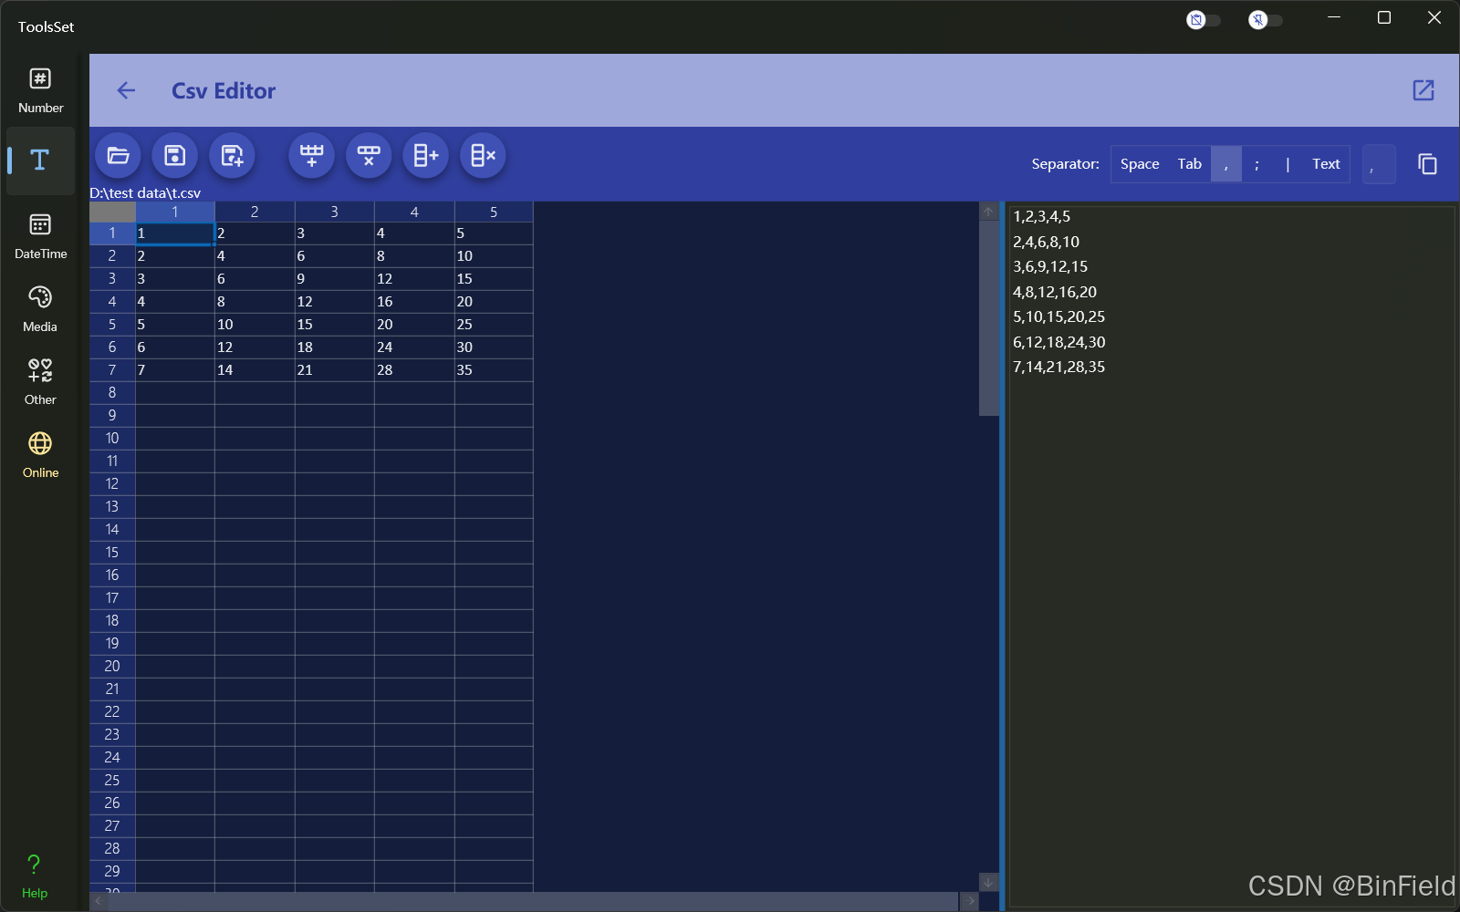
Task: Maximize the ToolsSet window
Action: pyautogui.click(x=1383, y=18)
